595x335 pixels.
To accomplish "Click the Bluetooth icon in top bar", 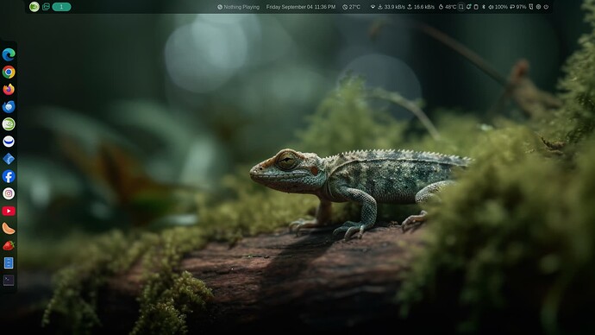I will pyautogui.click(x=484, y=7).
